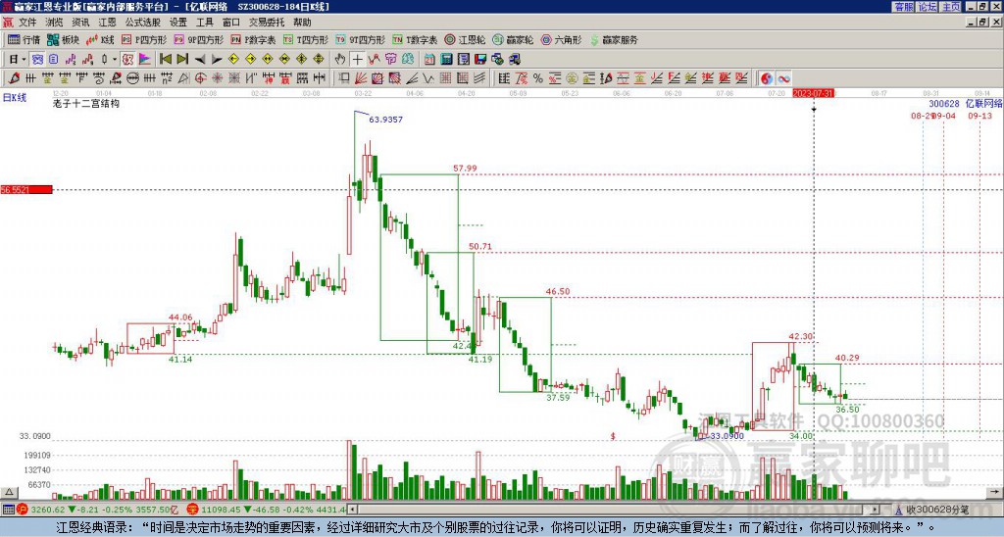1004x537 pixels.
Task: Select the hand pan tool
Action: pos(339,59)
